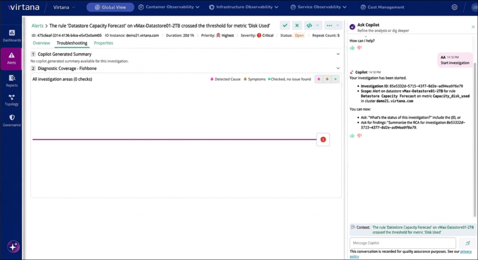Thumbs up the 'How can I help?' message
478x260 pixels.
[352, 48]
